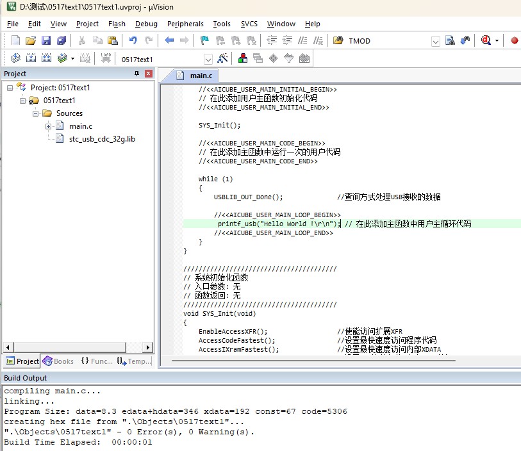521x451 pixels.
Task: Click the Pack Installer icon
Action: [304, 58]
